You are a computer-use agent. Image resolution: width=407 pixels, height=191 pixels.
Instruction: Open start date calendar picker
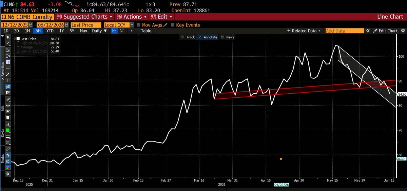click(31, 25)
